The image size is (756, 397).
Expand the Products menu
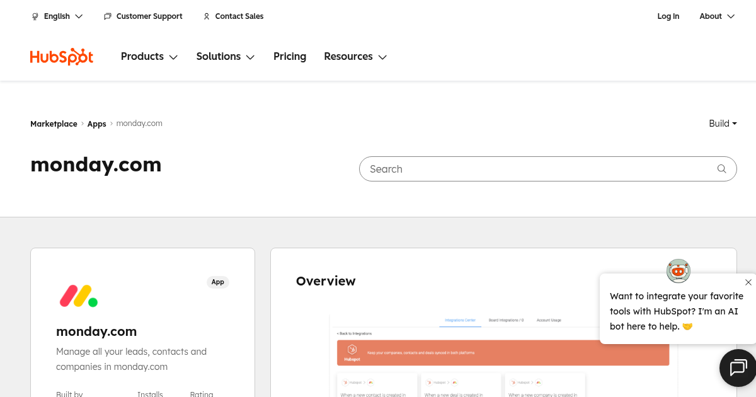point(149,57)
